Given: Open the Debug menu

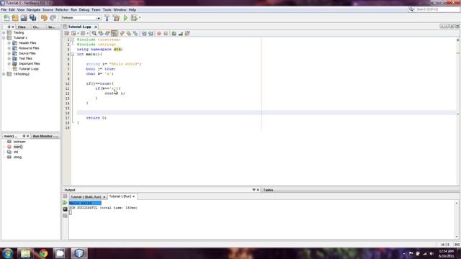Looking at the screenshot, I should [84, 9].
